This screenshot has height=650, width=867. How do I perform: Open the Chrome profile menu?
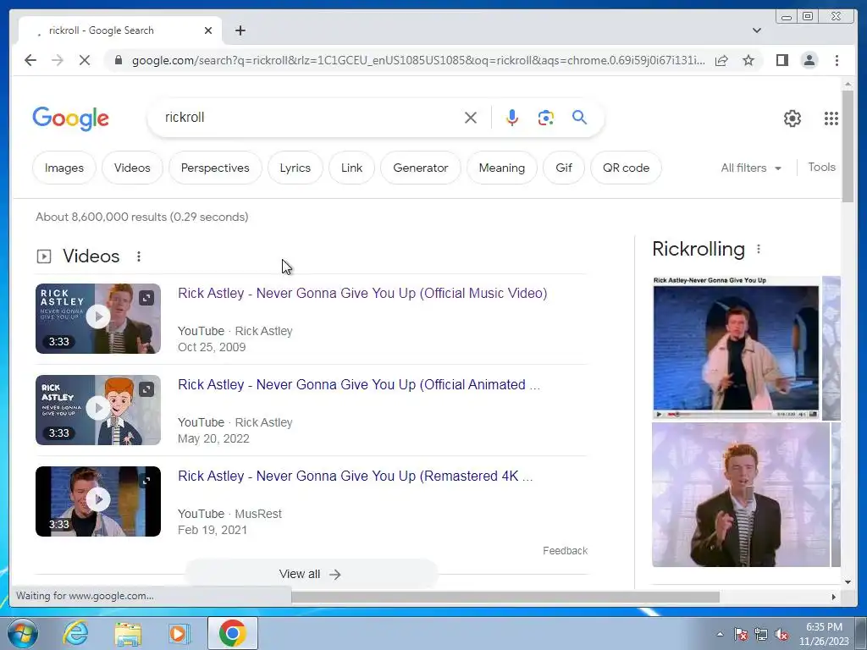coord(809,60)
